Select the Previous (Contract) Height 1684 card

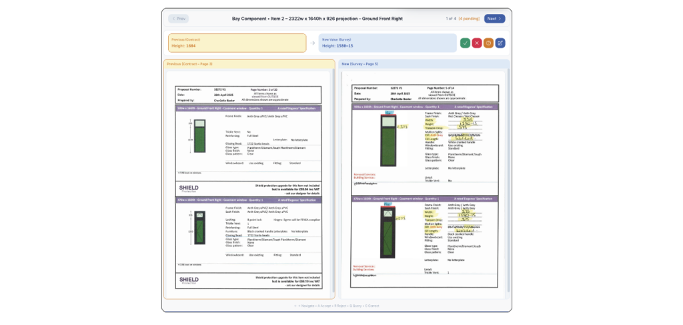point(234,43)
